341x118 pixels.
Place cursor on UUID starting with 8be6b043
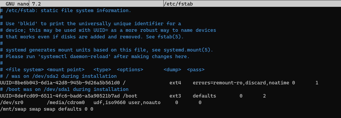[60, 83]
